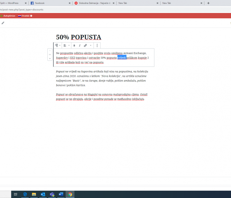Open Outlook from the taskbar

point(43,194)
